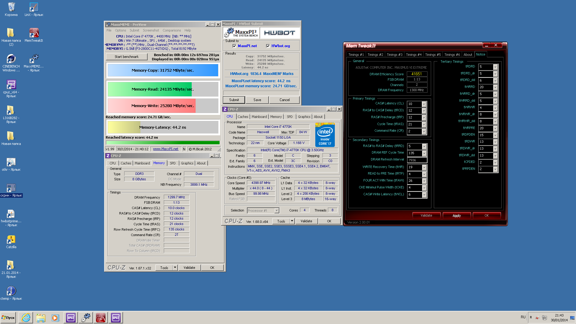The image size is (576, 324).
Task: Switch to the Caches tab in front CPU-Z window
Action: tap(243, 117)
